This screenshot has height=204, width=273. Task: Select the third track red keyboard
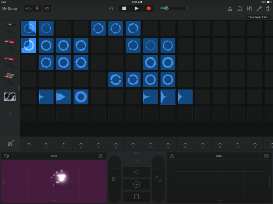point(10,62)
